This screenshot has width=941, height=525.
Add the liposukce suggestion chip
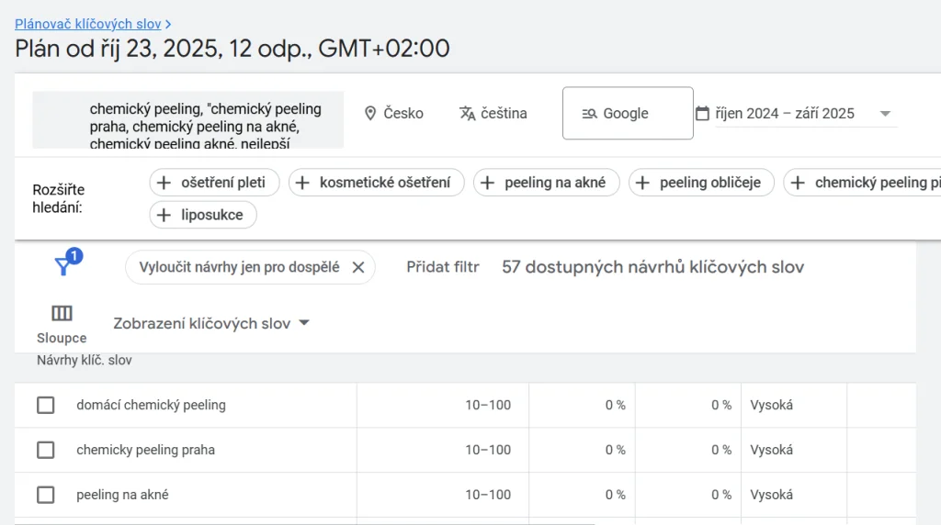tap(203, 215)
